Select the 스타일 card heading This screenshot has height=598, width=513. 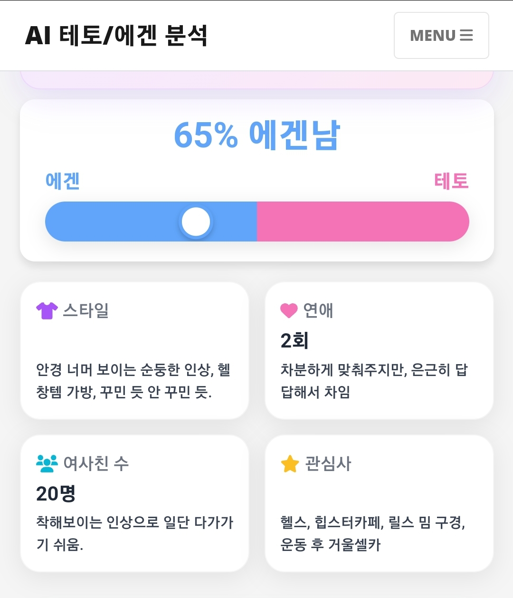86,311
